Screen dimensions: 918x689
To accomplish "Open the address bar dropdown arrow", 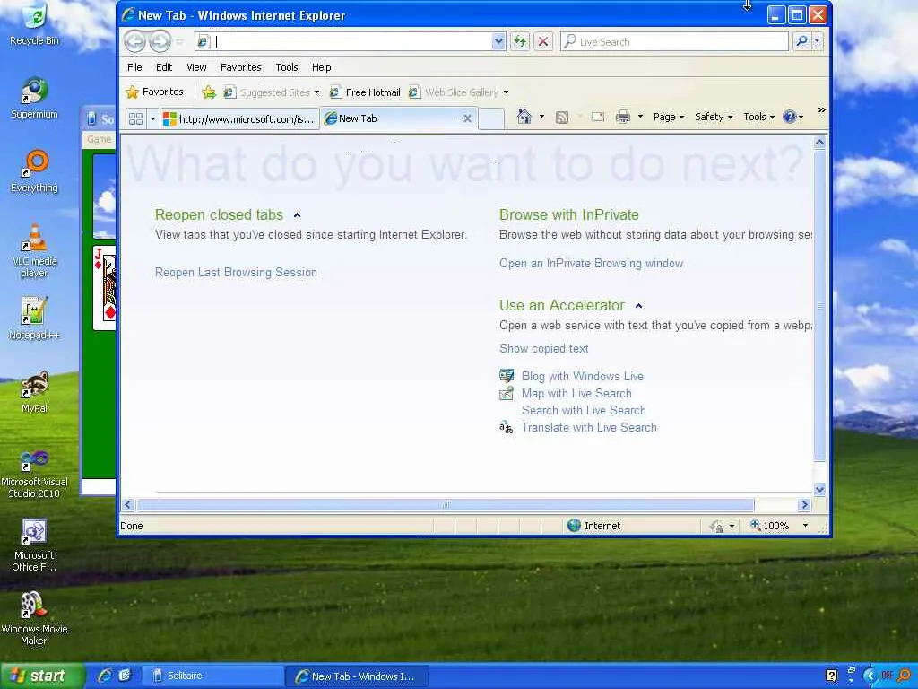I will pyautogui.click(x=498, y=41).
